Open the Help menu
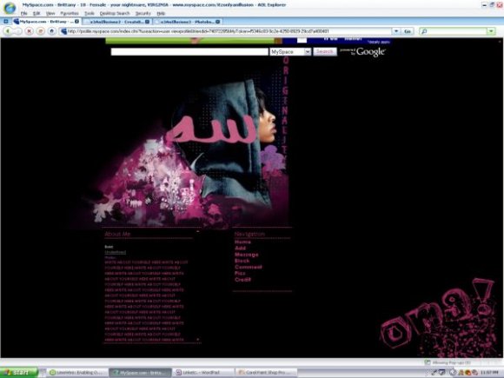 [161, 14]
